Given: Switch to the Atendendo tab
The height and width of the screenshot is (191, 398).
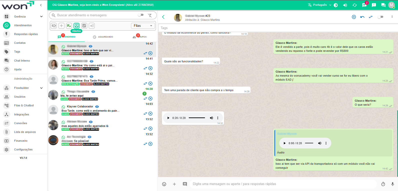Looking at the screenshot, I should point(66,37).
